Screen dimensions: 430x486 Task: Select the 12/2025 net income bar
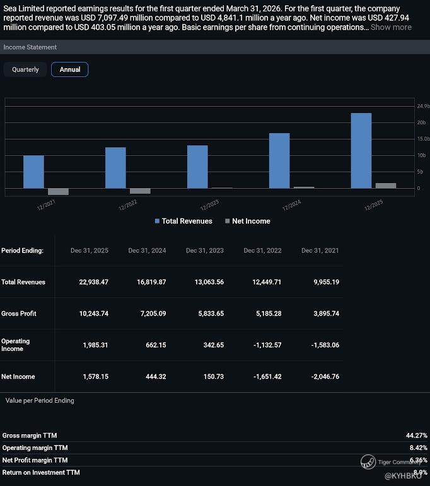pos(386,186)
